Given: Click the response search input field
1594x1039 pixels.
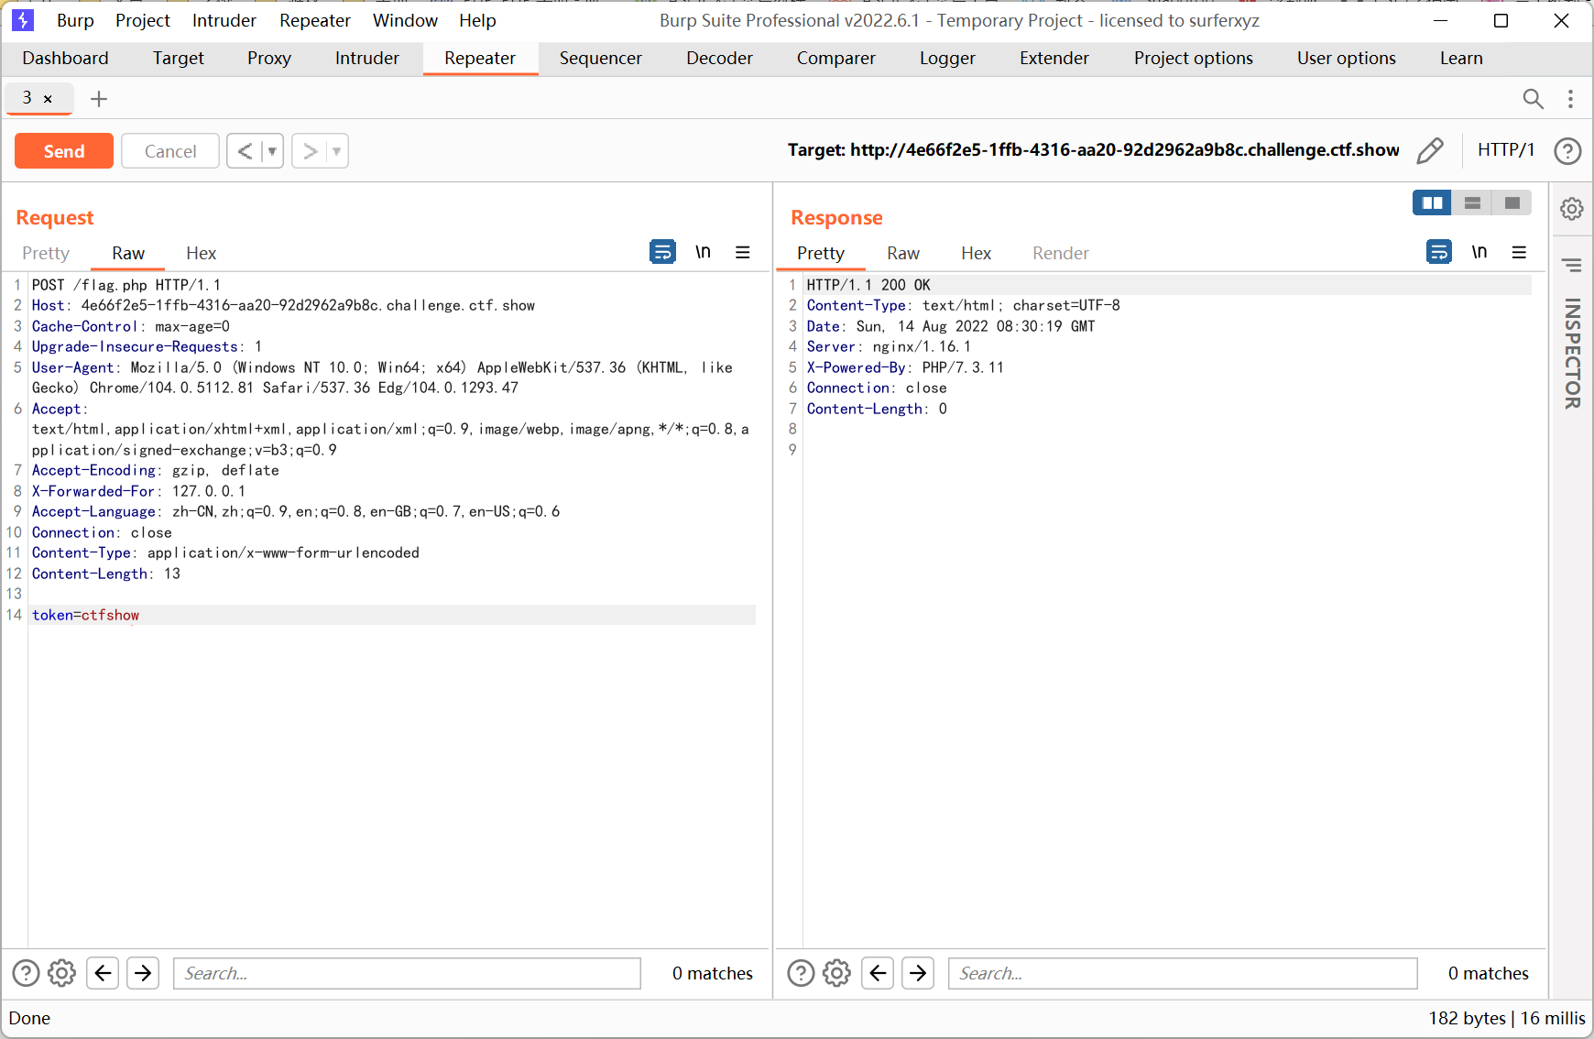Looking at the screenshot, I should coord(1182,973).
